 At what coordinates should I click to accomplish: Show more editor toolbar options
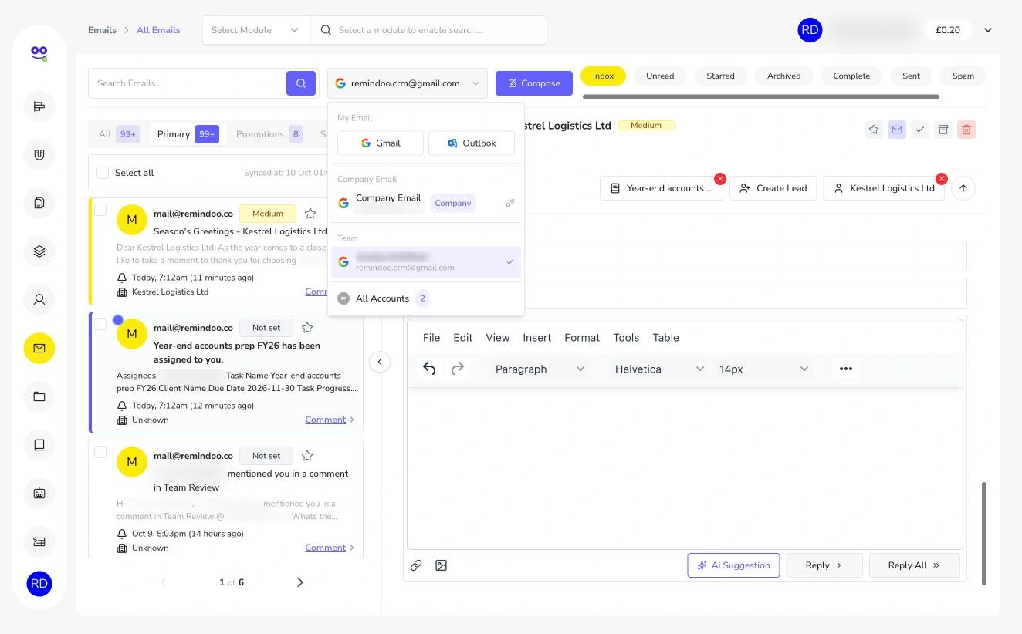click(x=846, y=369)
